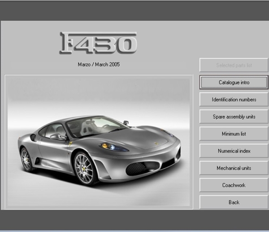This screenshot has width=269, height=232.
Task: Click the Identification numbers button
Action: click(234, 100)
